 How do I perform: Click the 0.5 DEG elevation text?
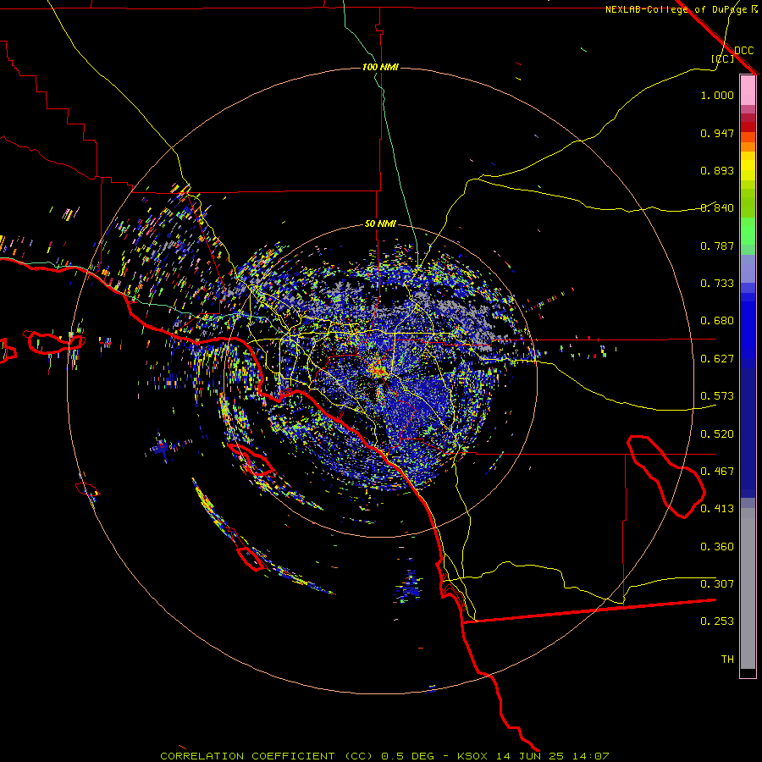(407, 756)
